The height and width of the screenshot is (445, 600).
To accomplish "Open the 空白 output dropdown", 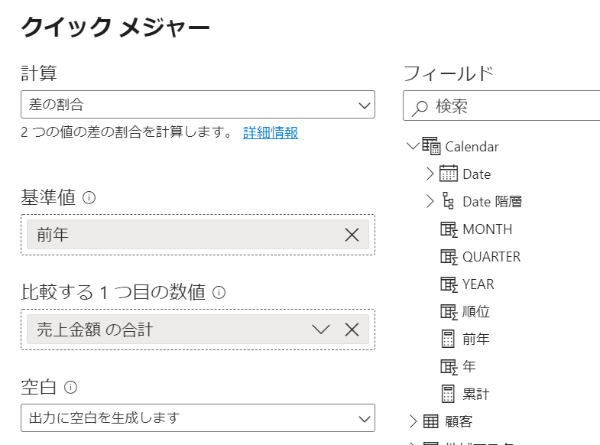I will coord(198,418).
